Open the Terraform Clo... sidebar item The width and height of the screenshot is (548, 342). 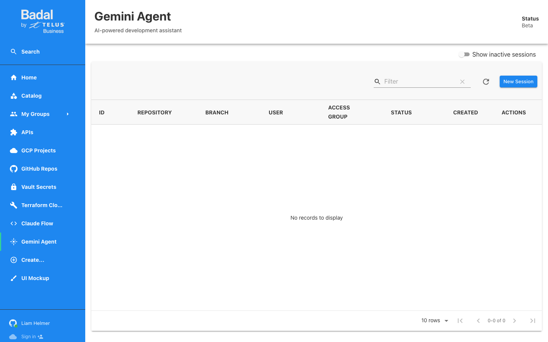coord(43,205)
